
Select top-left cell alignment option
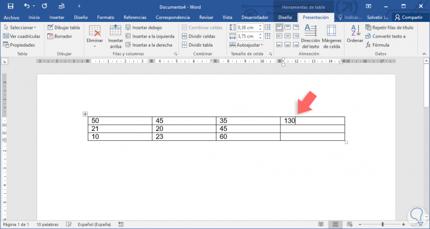coord(279,27)
